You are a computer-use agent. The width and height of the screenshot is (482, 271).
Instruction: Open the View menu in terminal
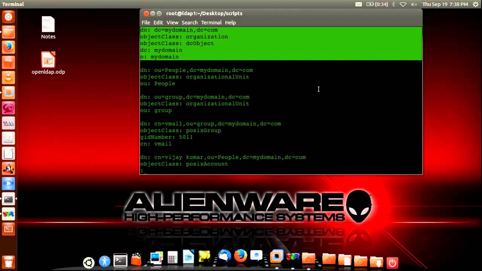[172, 23]
